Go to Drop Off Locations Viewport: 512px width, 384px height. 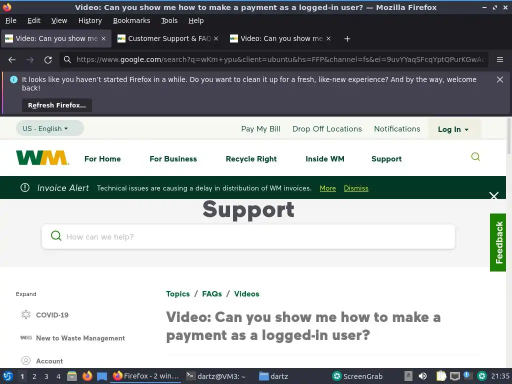pyautogui.click(x=327, y=129)
